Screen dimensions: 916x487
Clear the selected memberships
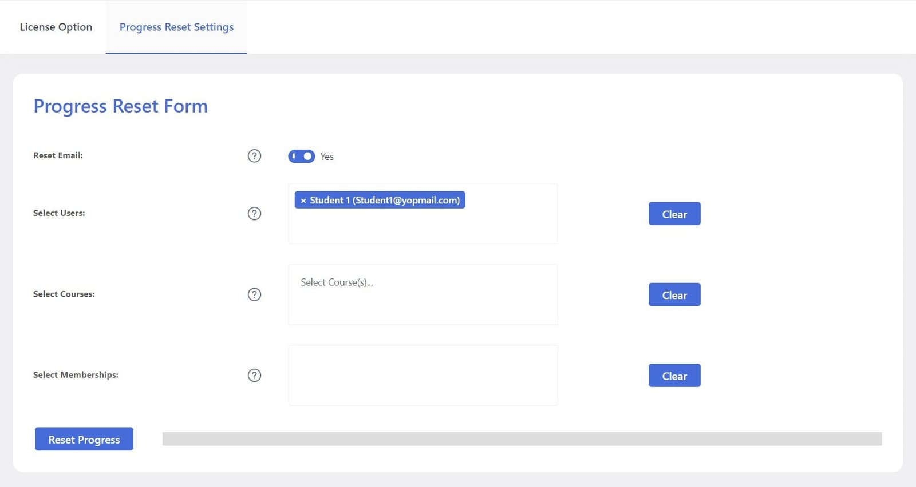674,376
